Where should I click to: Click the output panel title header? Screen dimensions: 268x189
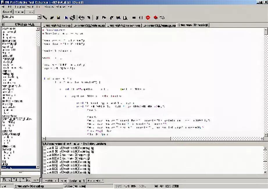(74, 144)
